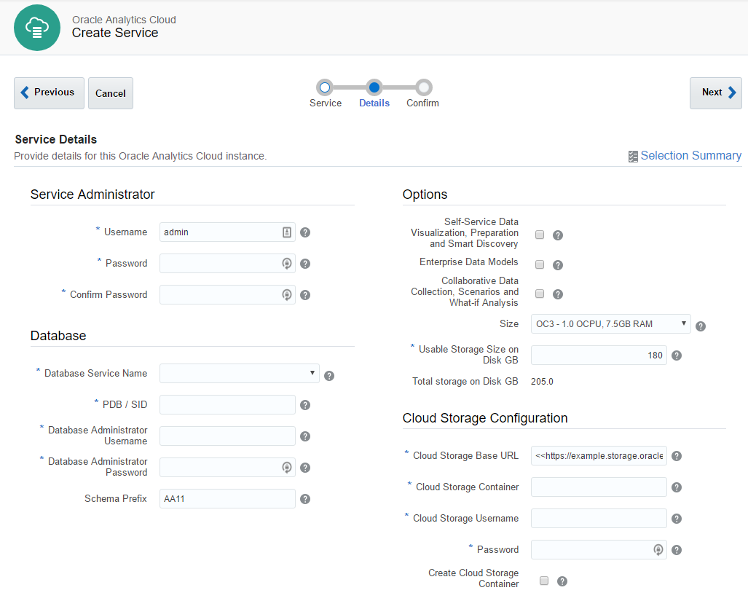The height and width of the screenshot is (609, 748).
Task: Focus the Database Administrator Username input
Action: pyautogui.click(x=227, y=436)
